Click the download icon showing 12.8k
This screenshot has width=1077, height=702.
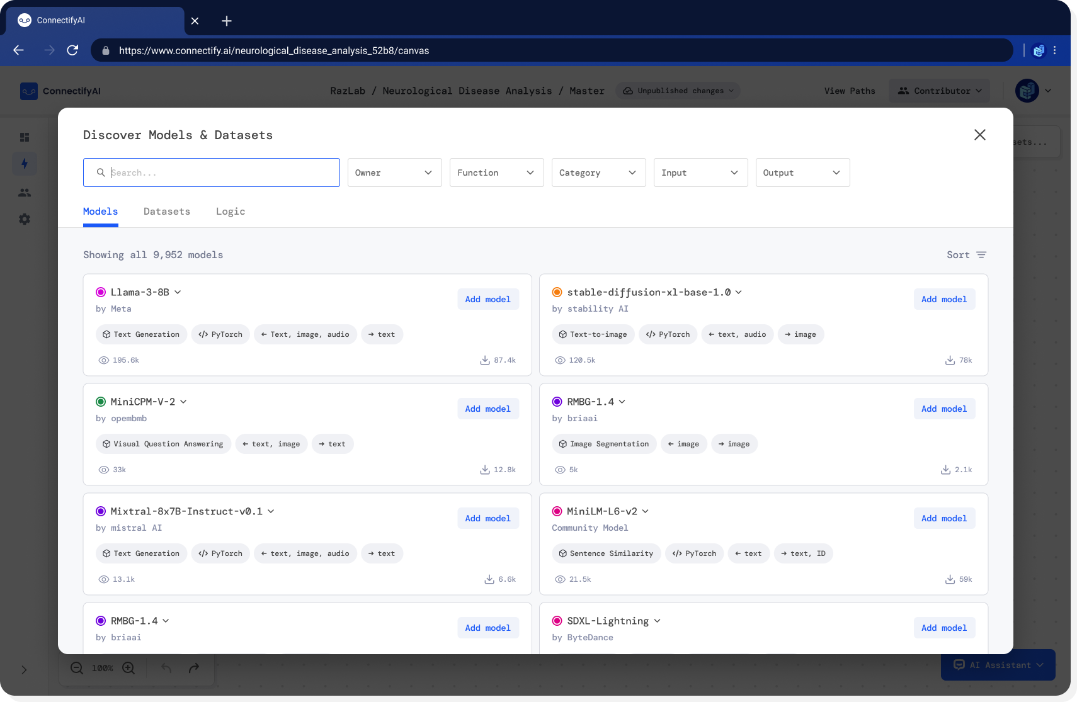click(x=485, y=470)
